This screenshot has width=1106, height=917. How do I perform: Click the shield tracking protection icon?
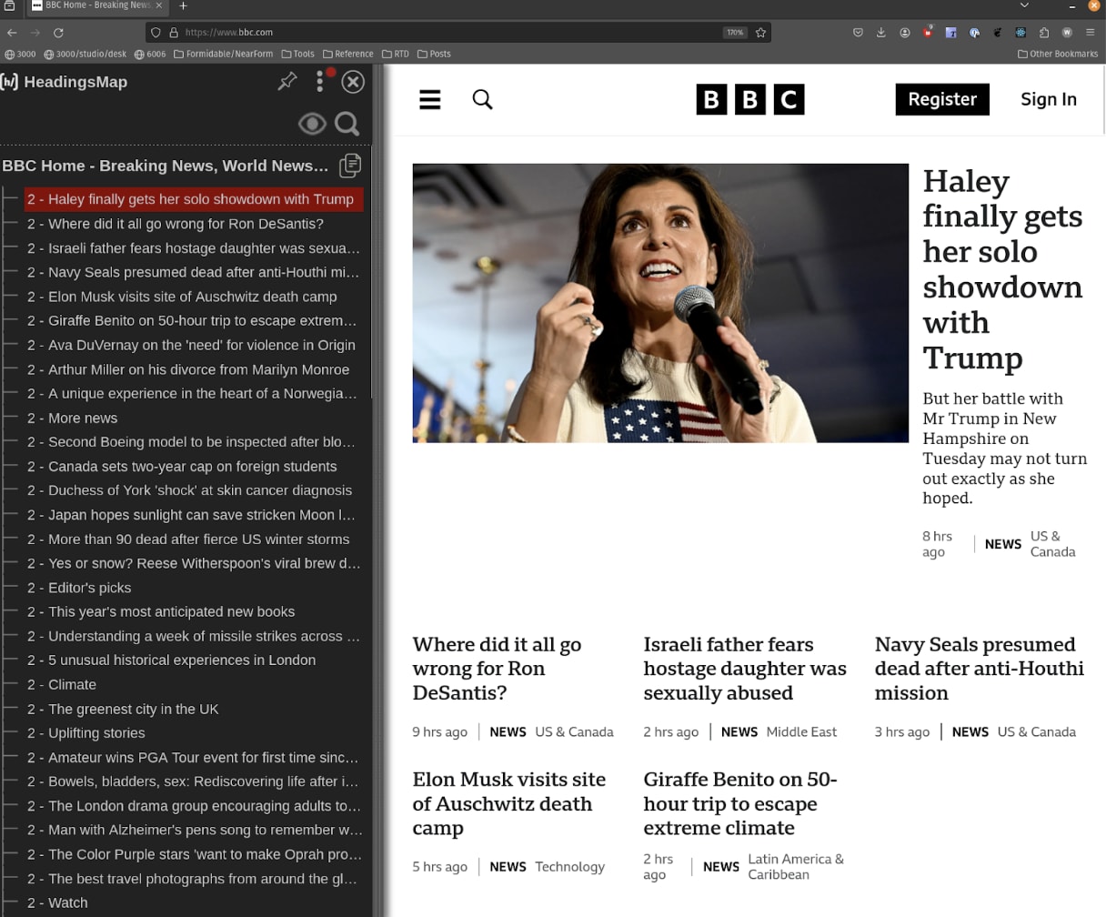click(156, 32)
